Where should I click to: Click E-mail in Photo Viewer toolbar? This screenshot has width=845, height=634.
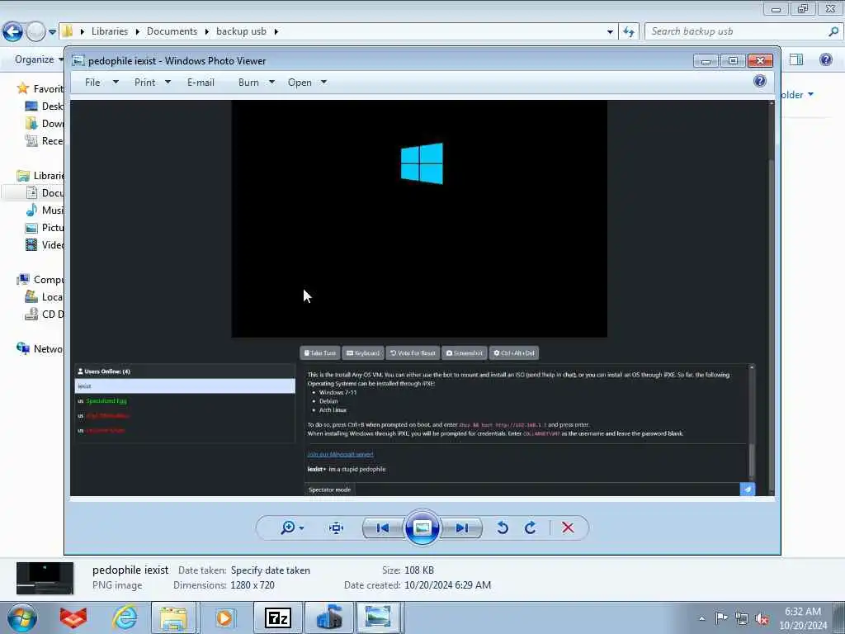(x=201, y=83)
